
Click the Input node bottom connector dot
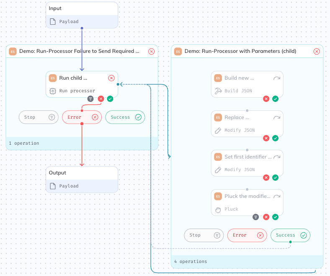click(82, 28)
